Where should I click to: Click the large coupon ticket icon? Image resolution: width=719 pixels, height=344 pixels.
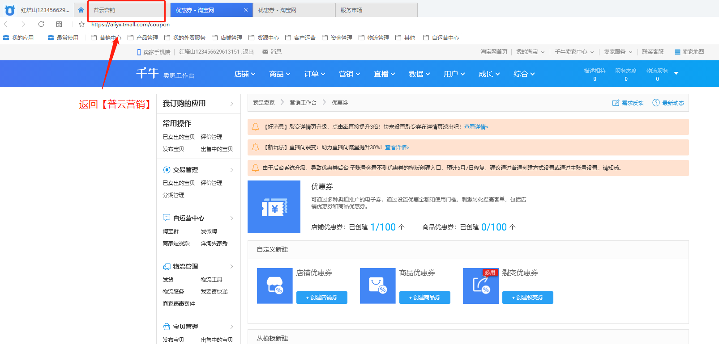click(274, 207)
